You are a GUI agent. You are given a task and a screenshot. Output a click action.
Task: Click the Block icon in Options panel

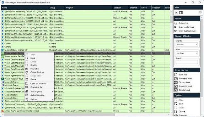coord(176,104)
